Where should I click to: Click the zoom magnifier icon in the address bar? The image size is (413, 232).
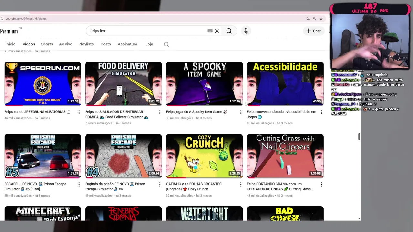314,19
